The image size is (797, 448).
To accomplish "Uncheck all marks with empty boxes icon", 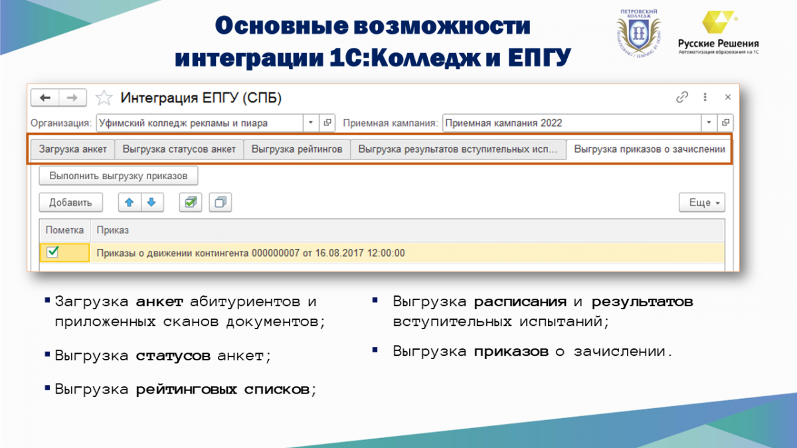I will (x=220, y=202).
